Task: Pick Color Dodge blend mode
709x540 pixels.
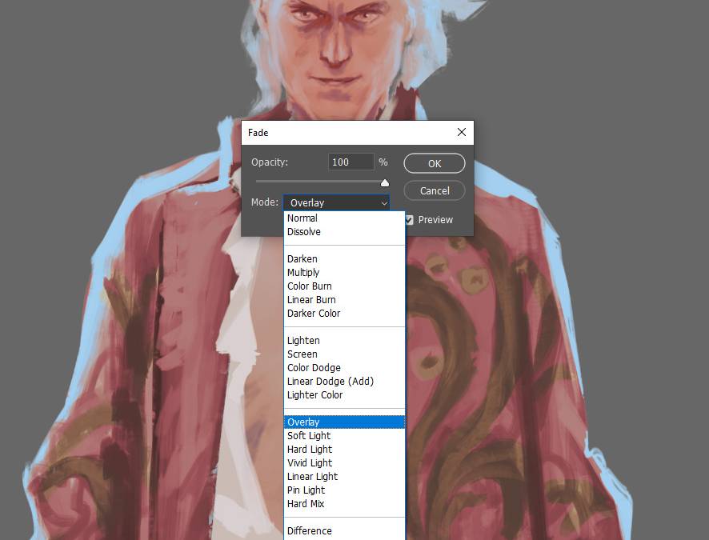Action: point(344,367)
